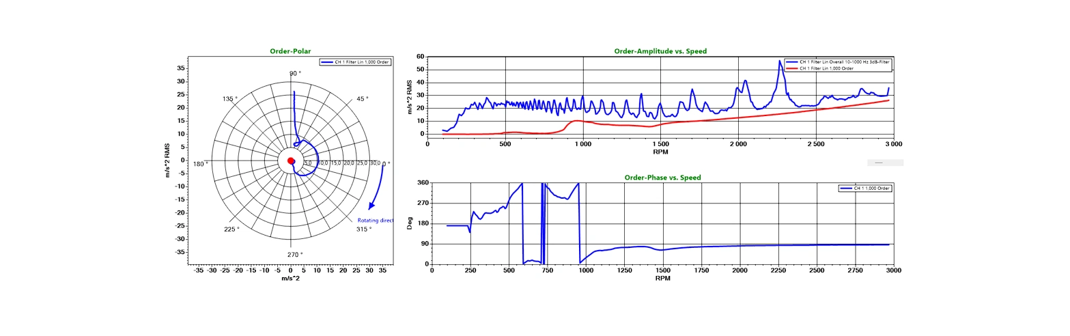1070x336 pixels.
Task: Click the "Order-Polar" chart title
Action: [x=290, y=52]
